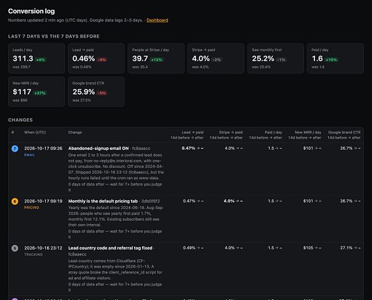Viewport: 372px width, 300px height.
Task: Click the gray number 5 badge
Action: (15, 248)
